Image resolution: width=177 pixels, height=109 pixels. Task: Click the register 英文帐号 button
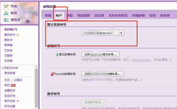click(x=100, y=54)
